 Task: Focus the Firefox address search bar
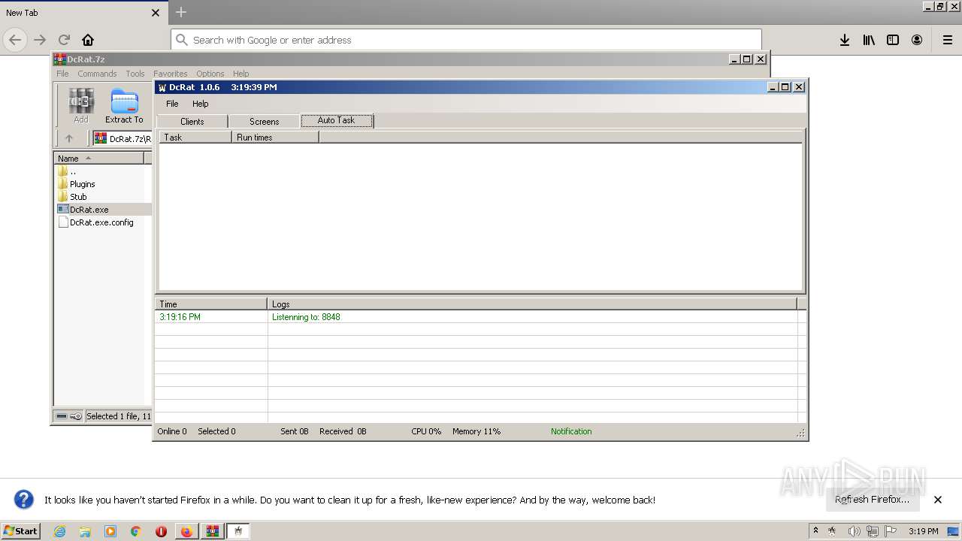(x=466, y=40)
